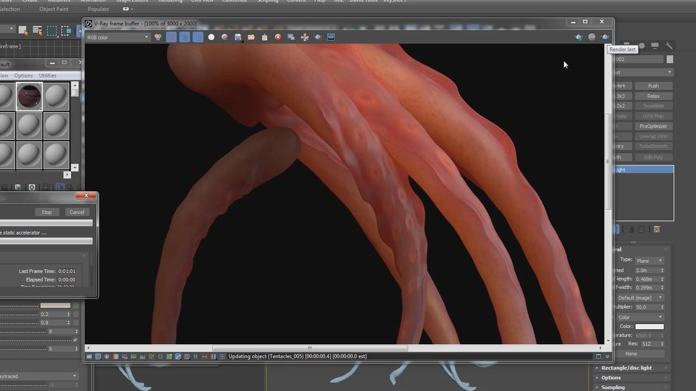Toggle info circle icon in bottom toolbar
Screen dimensions: 696x391
pos(107,356)
